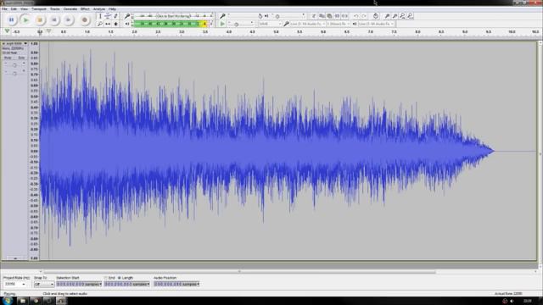Adjust the track gain slider
The image size is (543, 305).
[x=14, y=64]
